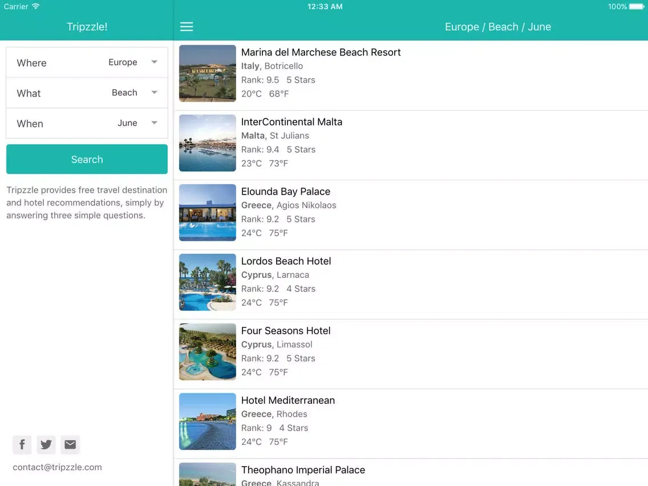
Task: Click the Tripzzle! header title
Action: (x=87, y=27)
